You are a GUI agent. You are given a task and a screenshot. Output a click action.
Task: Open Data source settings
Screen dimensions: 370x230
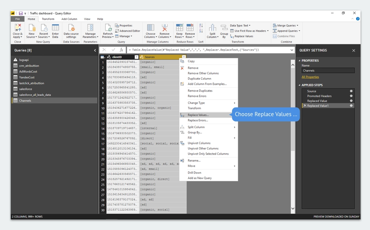tap(71, 28)
